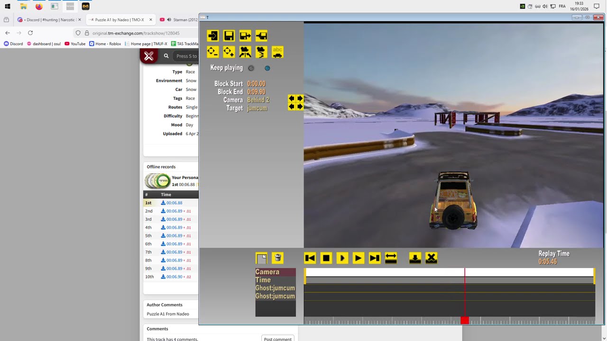Click yellow end handle of camera block

[x=594, y=277]
